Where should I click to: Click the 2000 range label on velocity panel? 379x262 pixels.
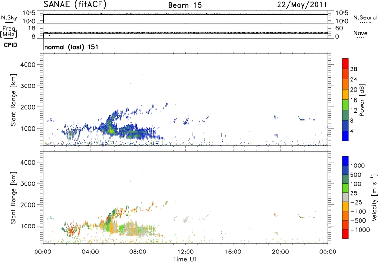point(27,205)
